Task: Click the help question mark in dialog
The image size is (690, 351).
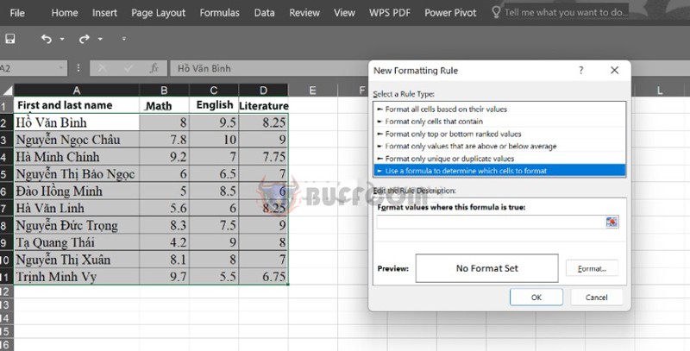Action: pos(580,70)
